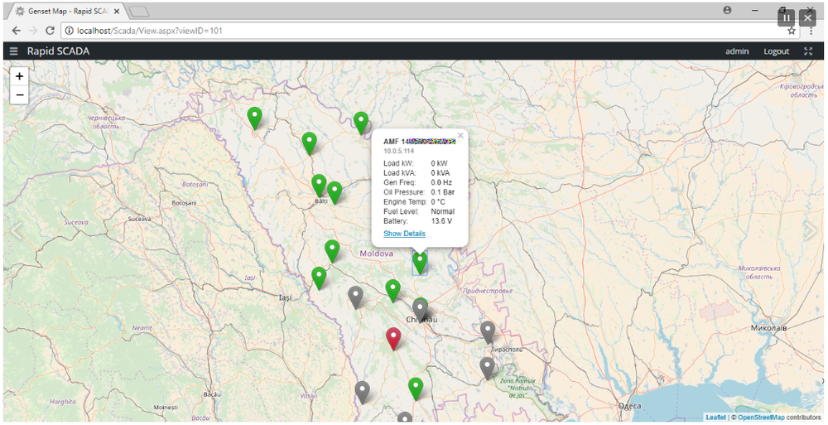Zoom out the map with minus button
Screen dimensions: 828x425
click(20, 94)
